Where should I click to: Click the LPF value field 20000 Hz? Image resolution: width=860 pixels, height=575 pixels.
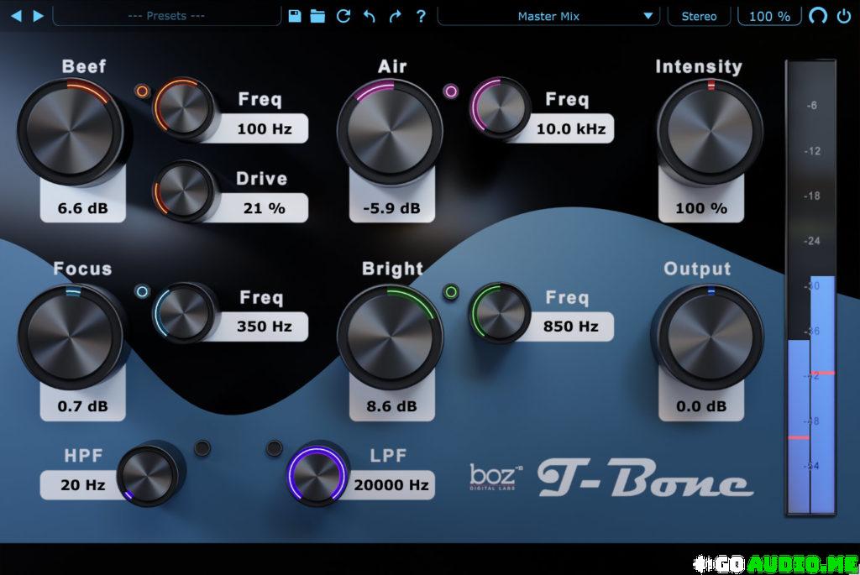[391, 484]
